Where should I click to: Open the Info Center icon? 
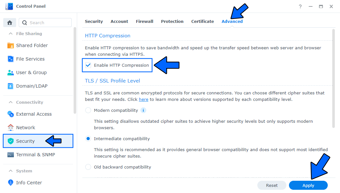tap(11, 183)
